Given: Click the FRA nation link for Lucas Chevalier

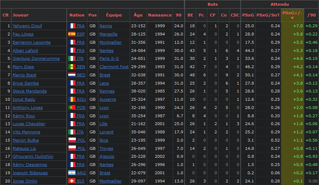Looking at the screenshot, I should [x=80, y=124].
